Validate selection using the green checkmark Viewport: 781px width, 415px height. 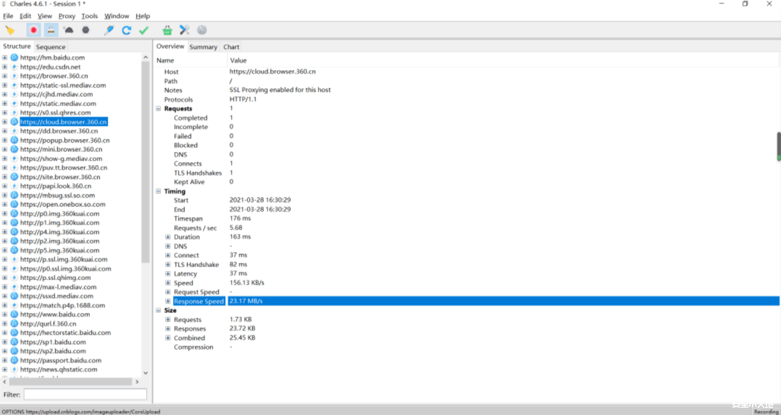click(144, 30)
